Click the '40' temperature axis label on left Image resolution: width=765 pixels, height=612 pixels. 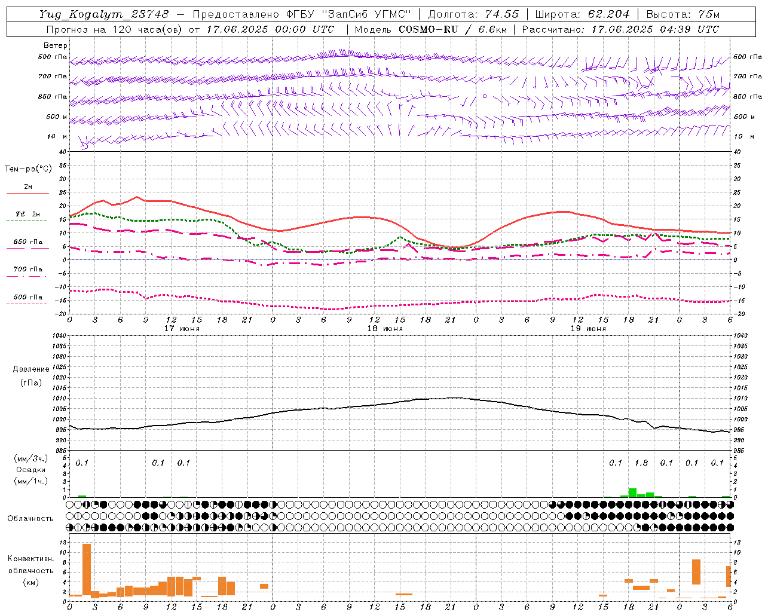click(x=63, y=152)
